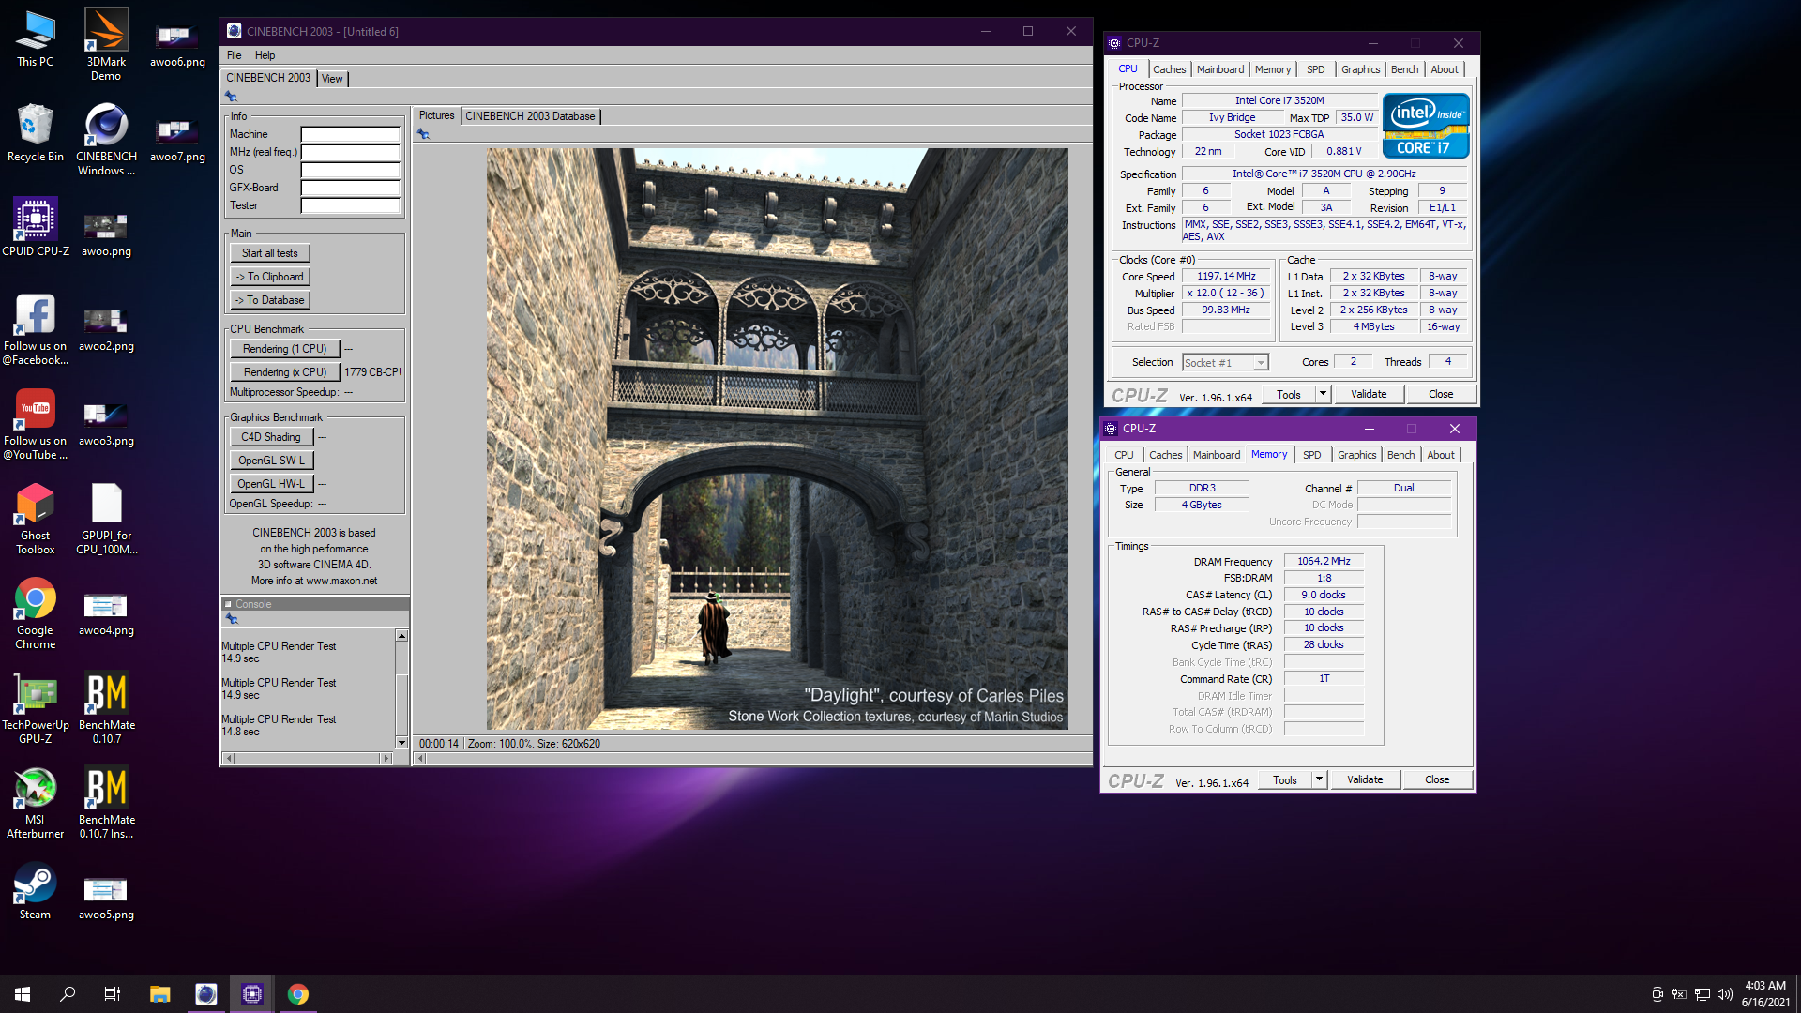Click the GFX-Board input field

click(x=350, y=188)
